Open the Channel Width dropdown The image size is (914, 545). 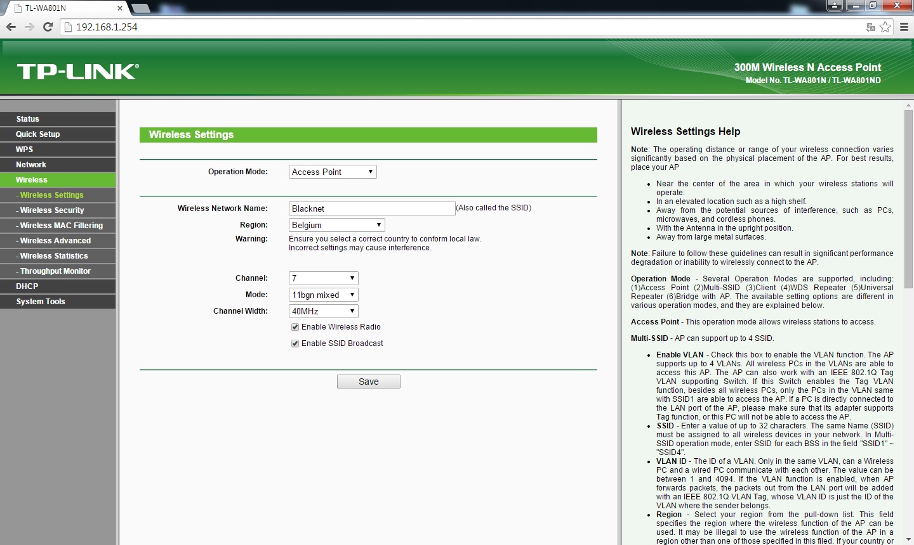[323, 311]
